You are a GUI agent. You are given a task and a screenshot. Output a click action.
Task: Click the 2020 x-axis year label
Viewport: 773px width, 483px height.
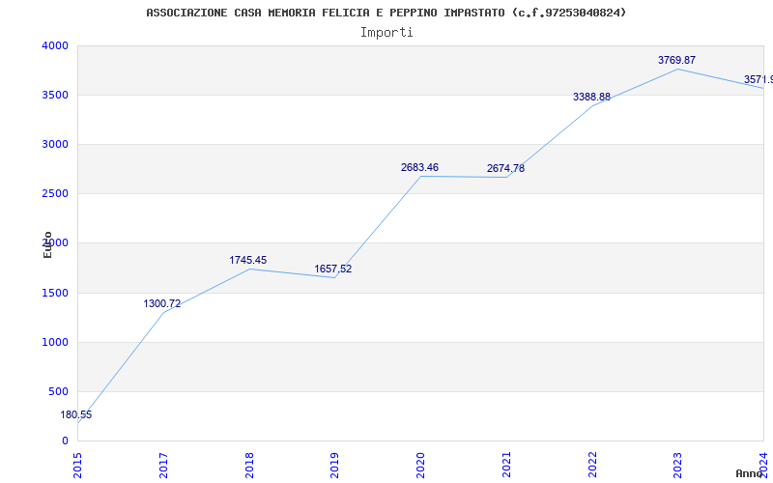click(420, 466)
